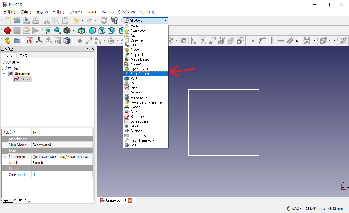Screen dimensions: 349x213
Task: Select the create point tool
Action: [80, 41]
